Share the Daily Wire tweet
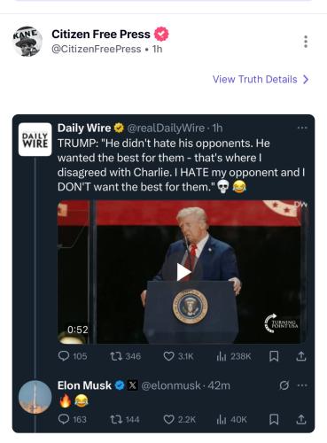The image size is (327, 443). 301,356
